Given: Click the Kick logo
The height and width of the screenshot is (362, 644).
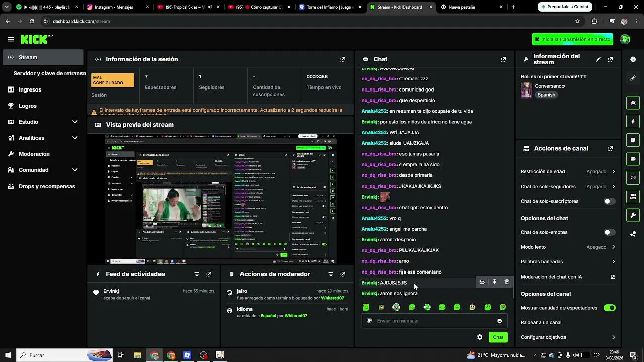Looking at the screenshot, I should click(37, 39).
